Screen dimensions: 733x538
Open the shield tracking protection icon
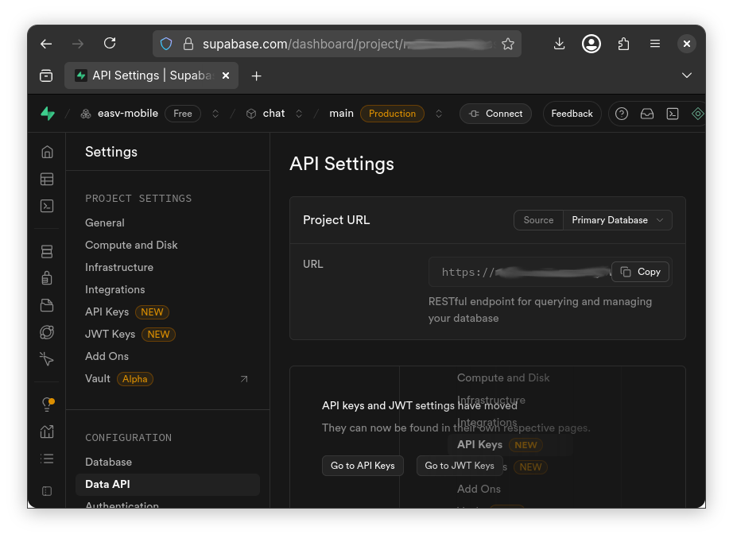pyautogui.click(x=166, y=44)
